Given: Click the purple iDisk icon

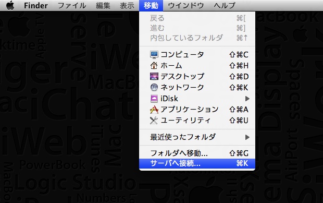Looking at the screenshot, I should click(154, 99).
